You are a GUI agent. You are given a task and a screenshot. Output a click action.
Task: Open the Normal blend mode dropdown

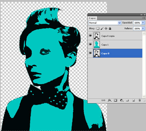(x=105, y=23)
